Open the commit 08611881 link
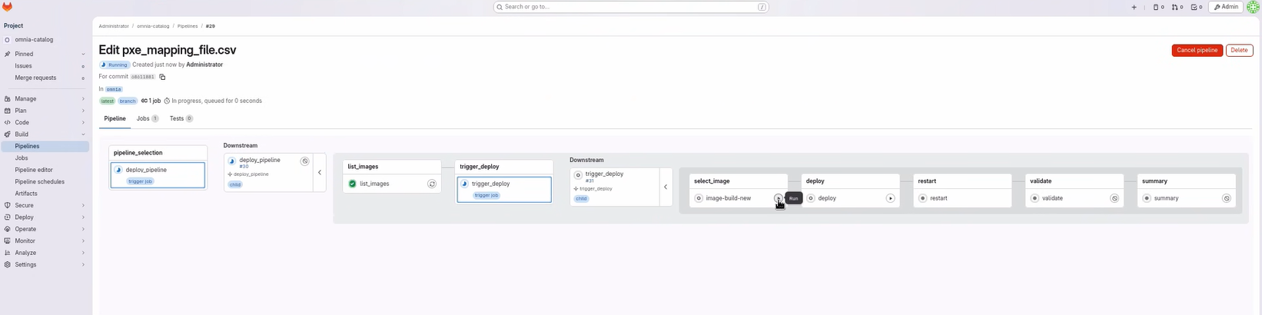The width and height of the screenshot is (1262, 315). [x=142, y=77]
